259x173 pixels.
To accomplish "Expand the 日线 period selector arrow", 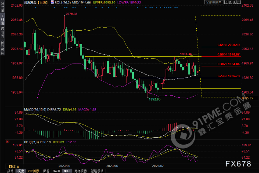I will (x=18, y=166).
